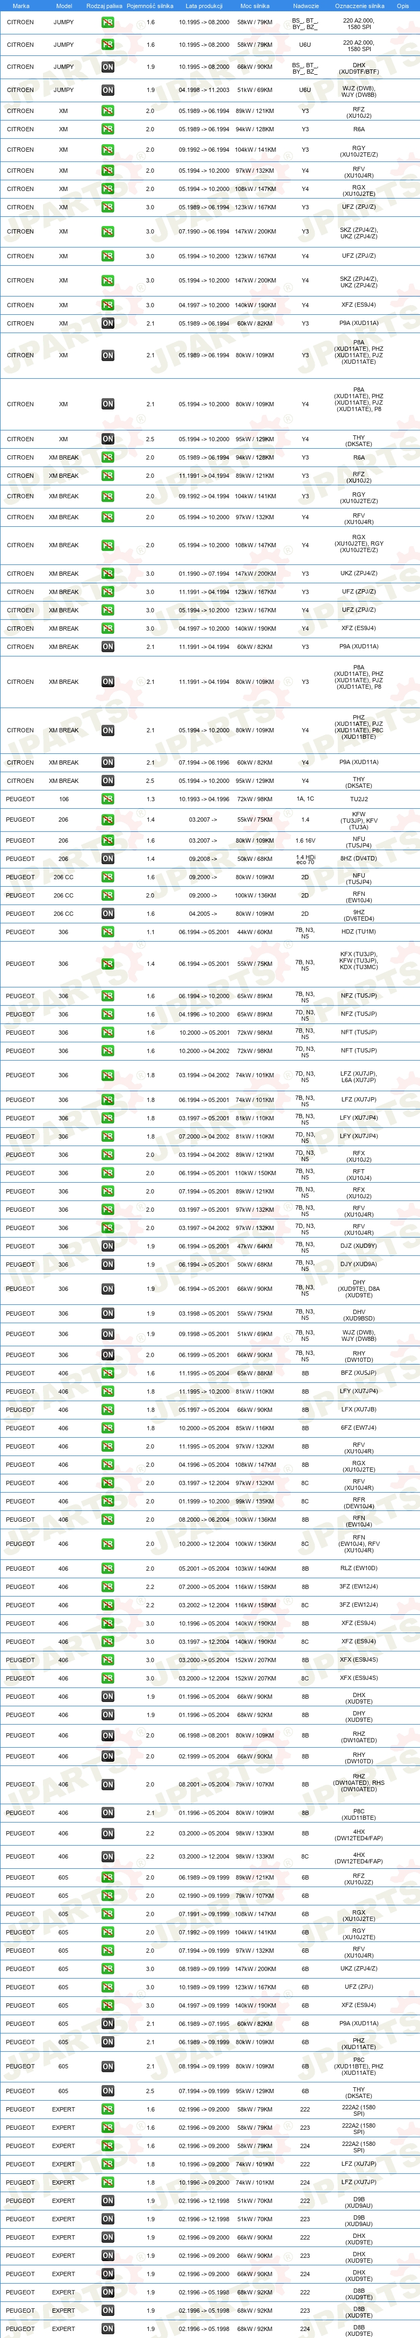Screen dimensions: 420x2338
Task: Click production dates '10.1993 -> 04.1996' for Peugeot 106
Action: (x=204, y=800)
